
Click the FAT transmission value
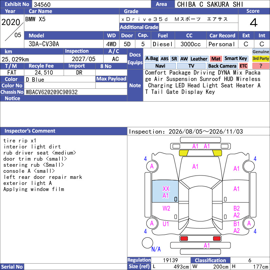[12, 73]
